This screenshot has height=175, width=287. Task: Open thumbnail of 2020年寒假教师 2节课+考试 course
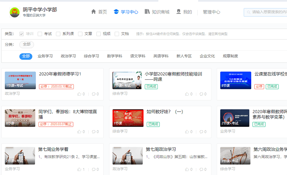point(234,118)
